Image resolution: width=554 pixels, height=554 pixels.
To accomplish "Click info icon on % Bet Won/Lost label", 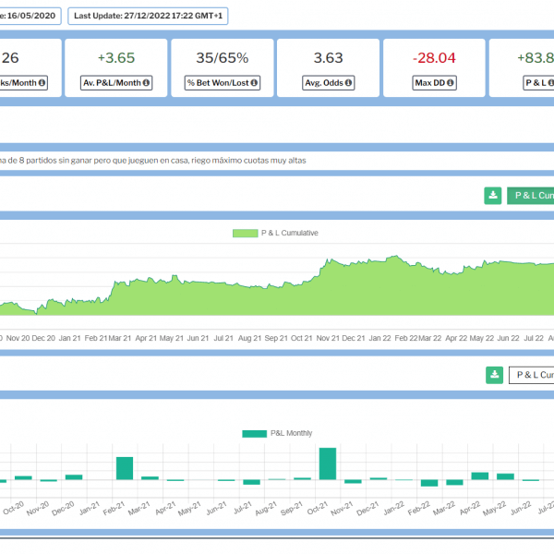I will 254,83.
